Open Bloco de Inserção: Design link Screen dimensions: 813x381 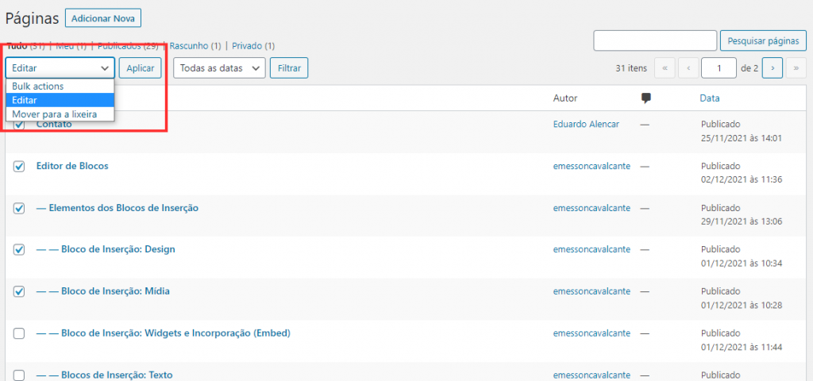pyautogui.click(x=106, y=249)
